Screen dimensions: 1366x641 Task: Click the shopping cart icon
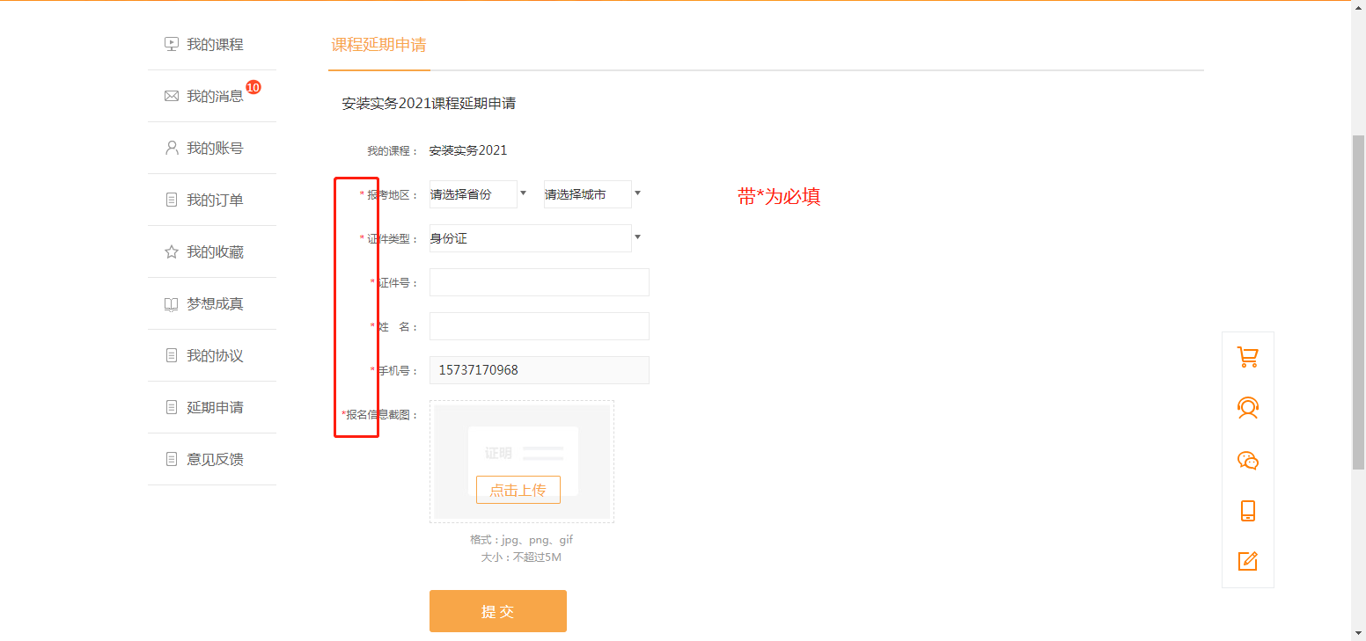tap(1247, 357)
